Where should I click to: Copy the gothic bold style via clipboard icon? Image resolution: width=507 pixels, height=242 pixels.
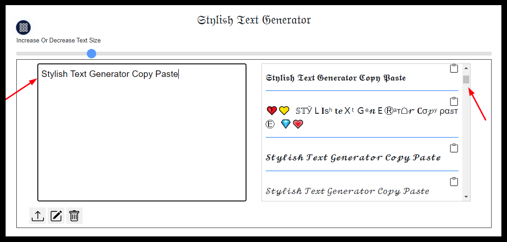(454, 69)
